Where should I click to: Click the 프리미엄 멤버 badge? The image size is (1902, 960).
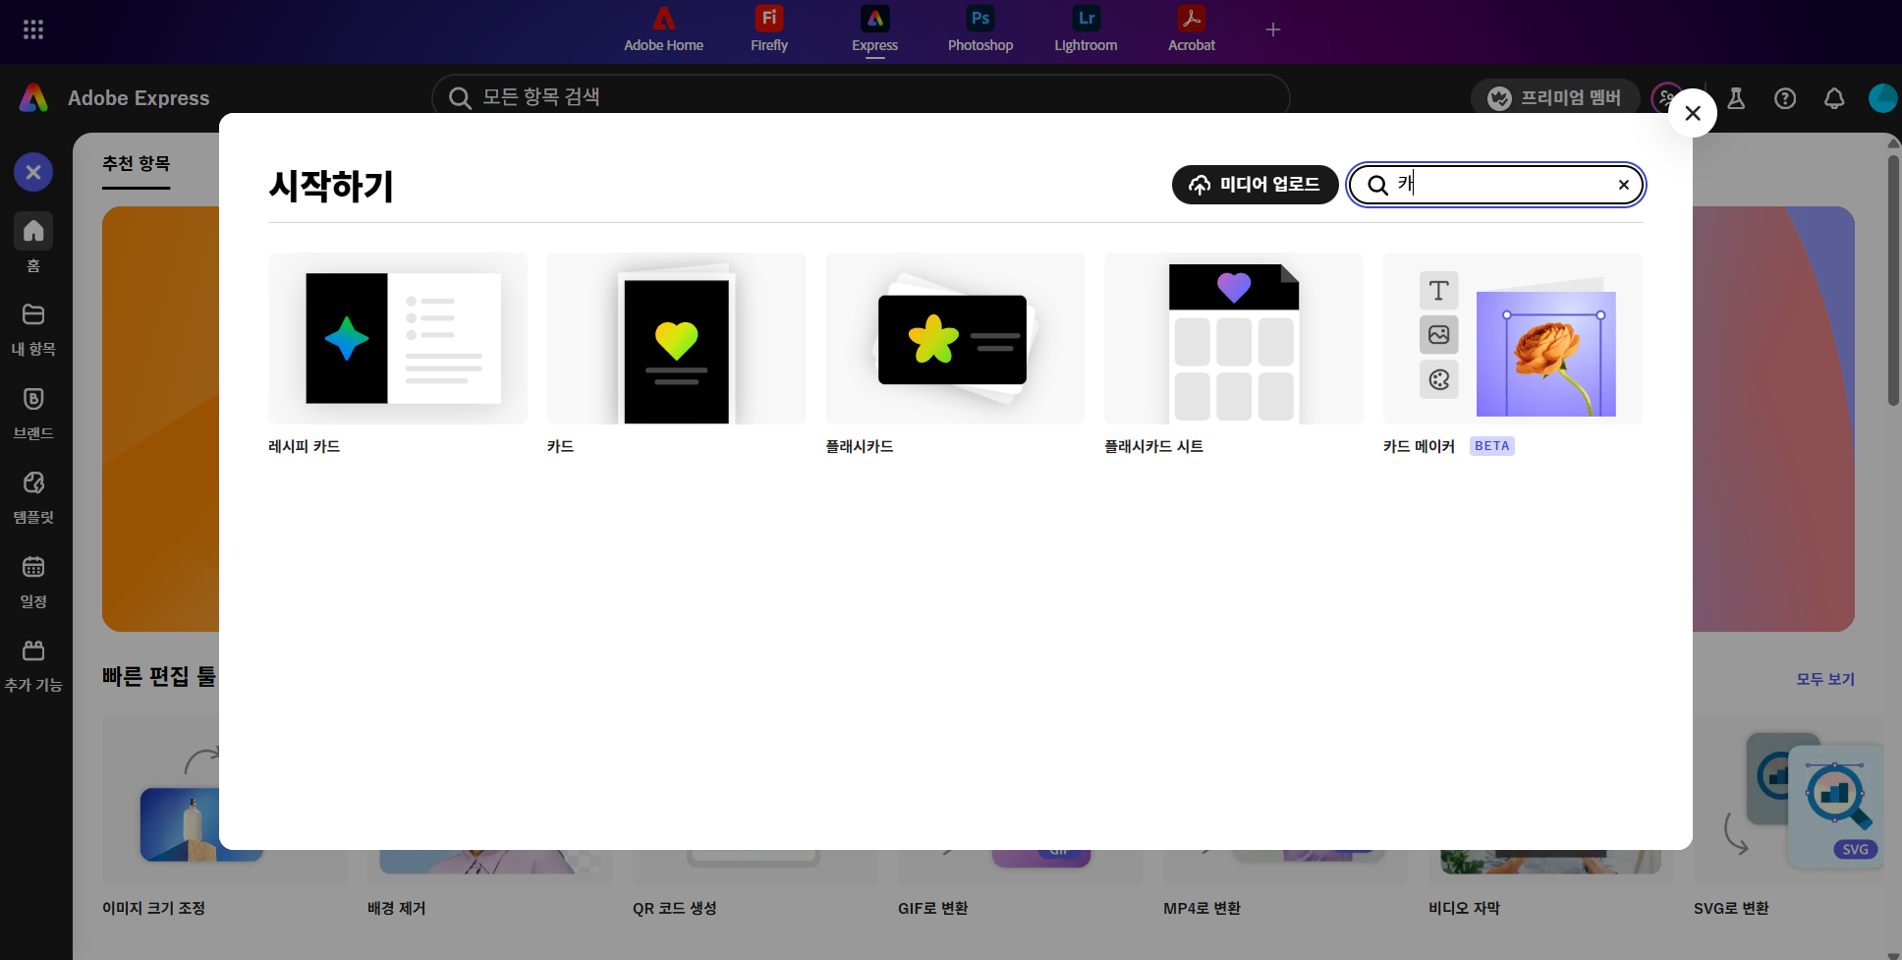pos(1555,98)
